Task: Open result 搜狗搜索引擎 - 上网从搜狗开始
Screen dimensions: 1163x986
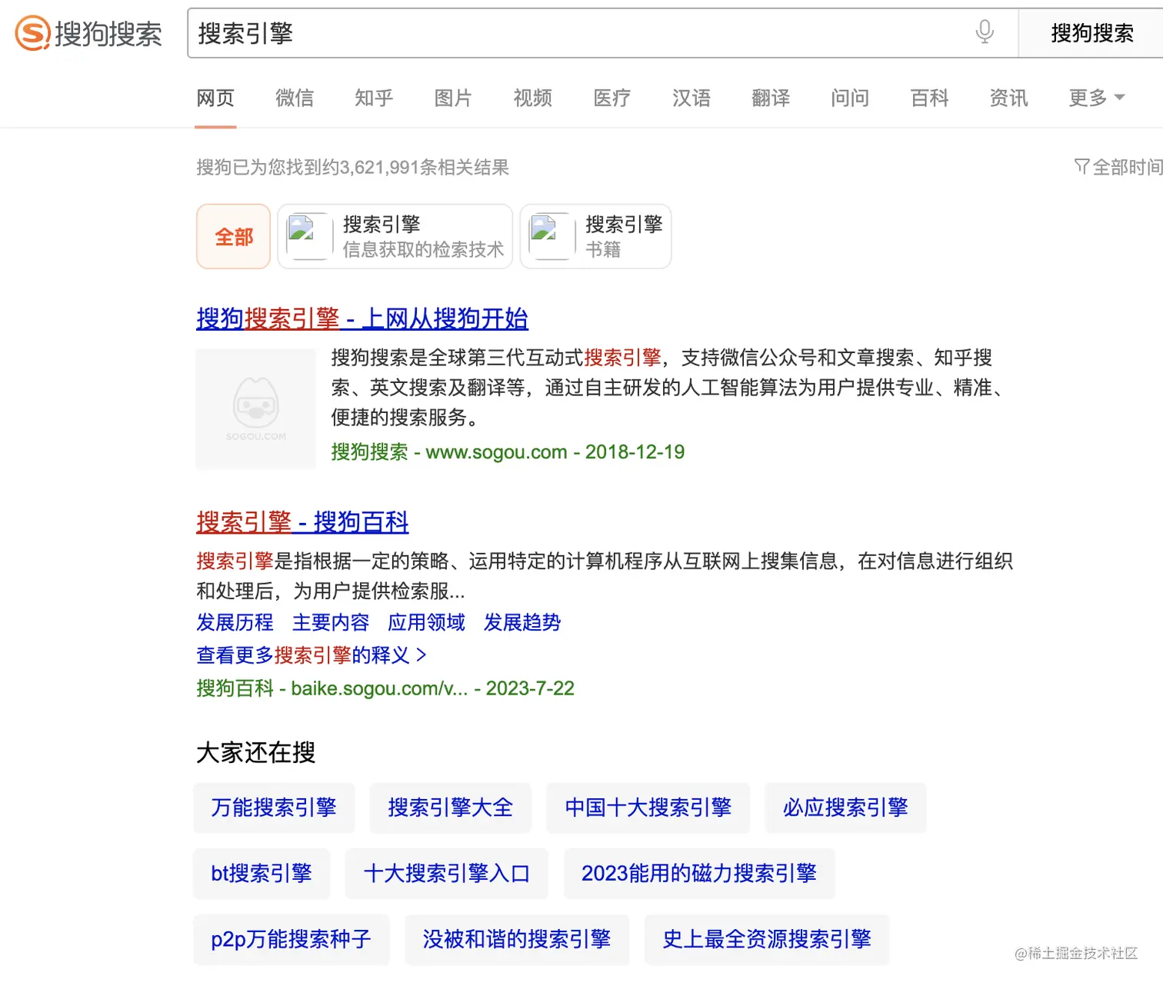Action: point(362,318)
